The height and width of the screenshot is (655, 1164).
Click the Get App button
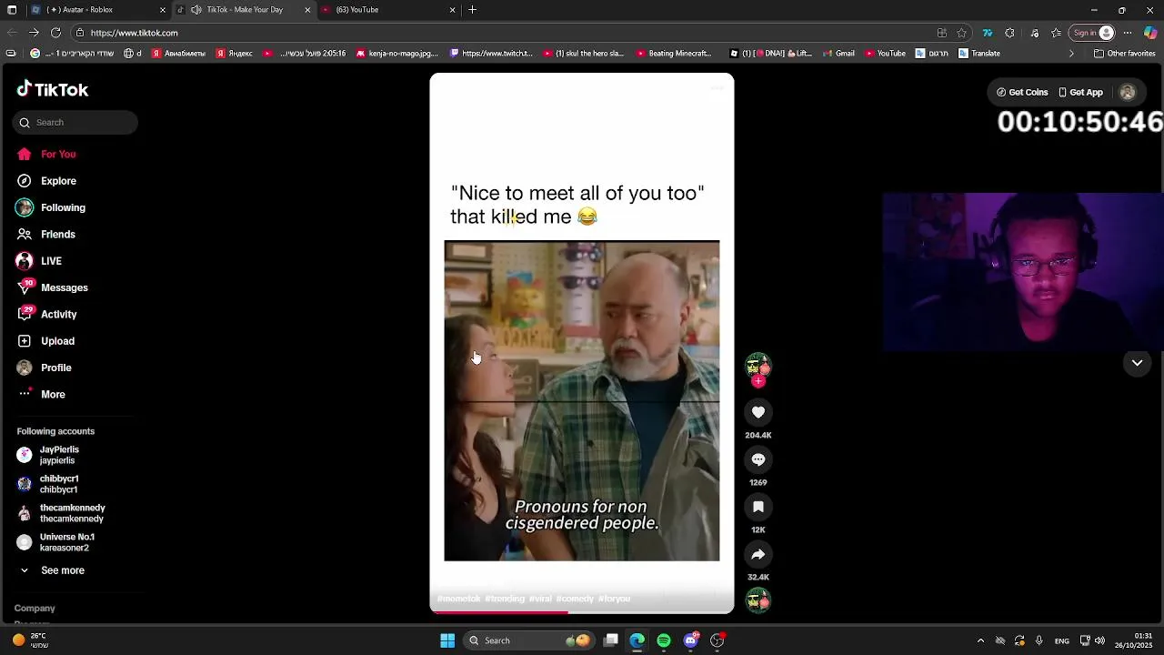pos(1080,92)
